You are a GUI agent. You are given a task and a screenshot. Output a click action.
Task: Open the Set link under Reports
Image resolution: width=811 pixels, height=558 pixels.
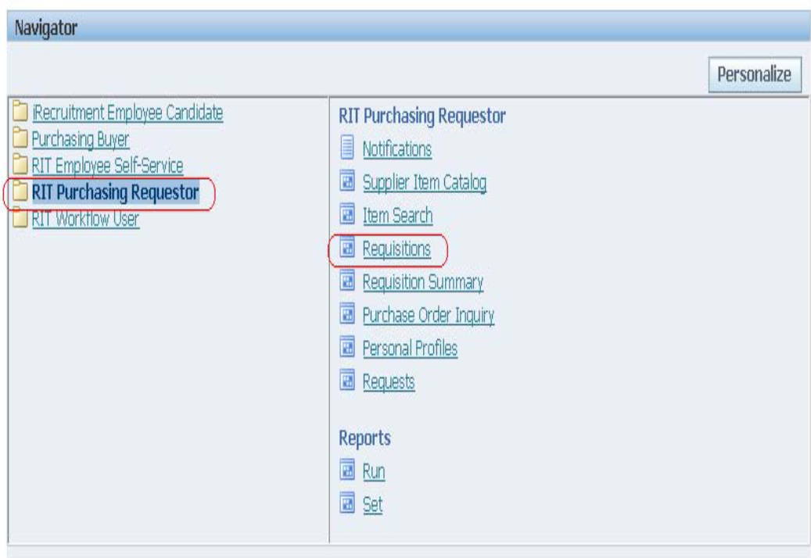point(372,505)
